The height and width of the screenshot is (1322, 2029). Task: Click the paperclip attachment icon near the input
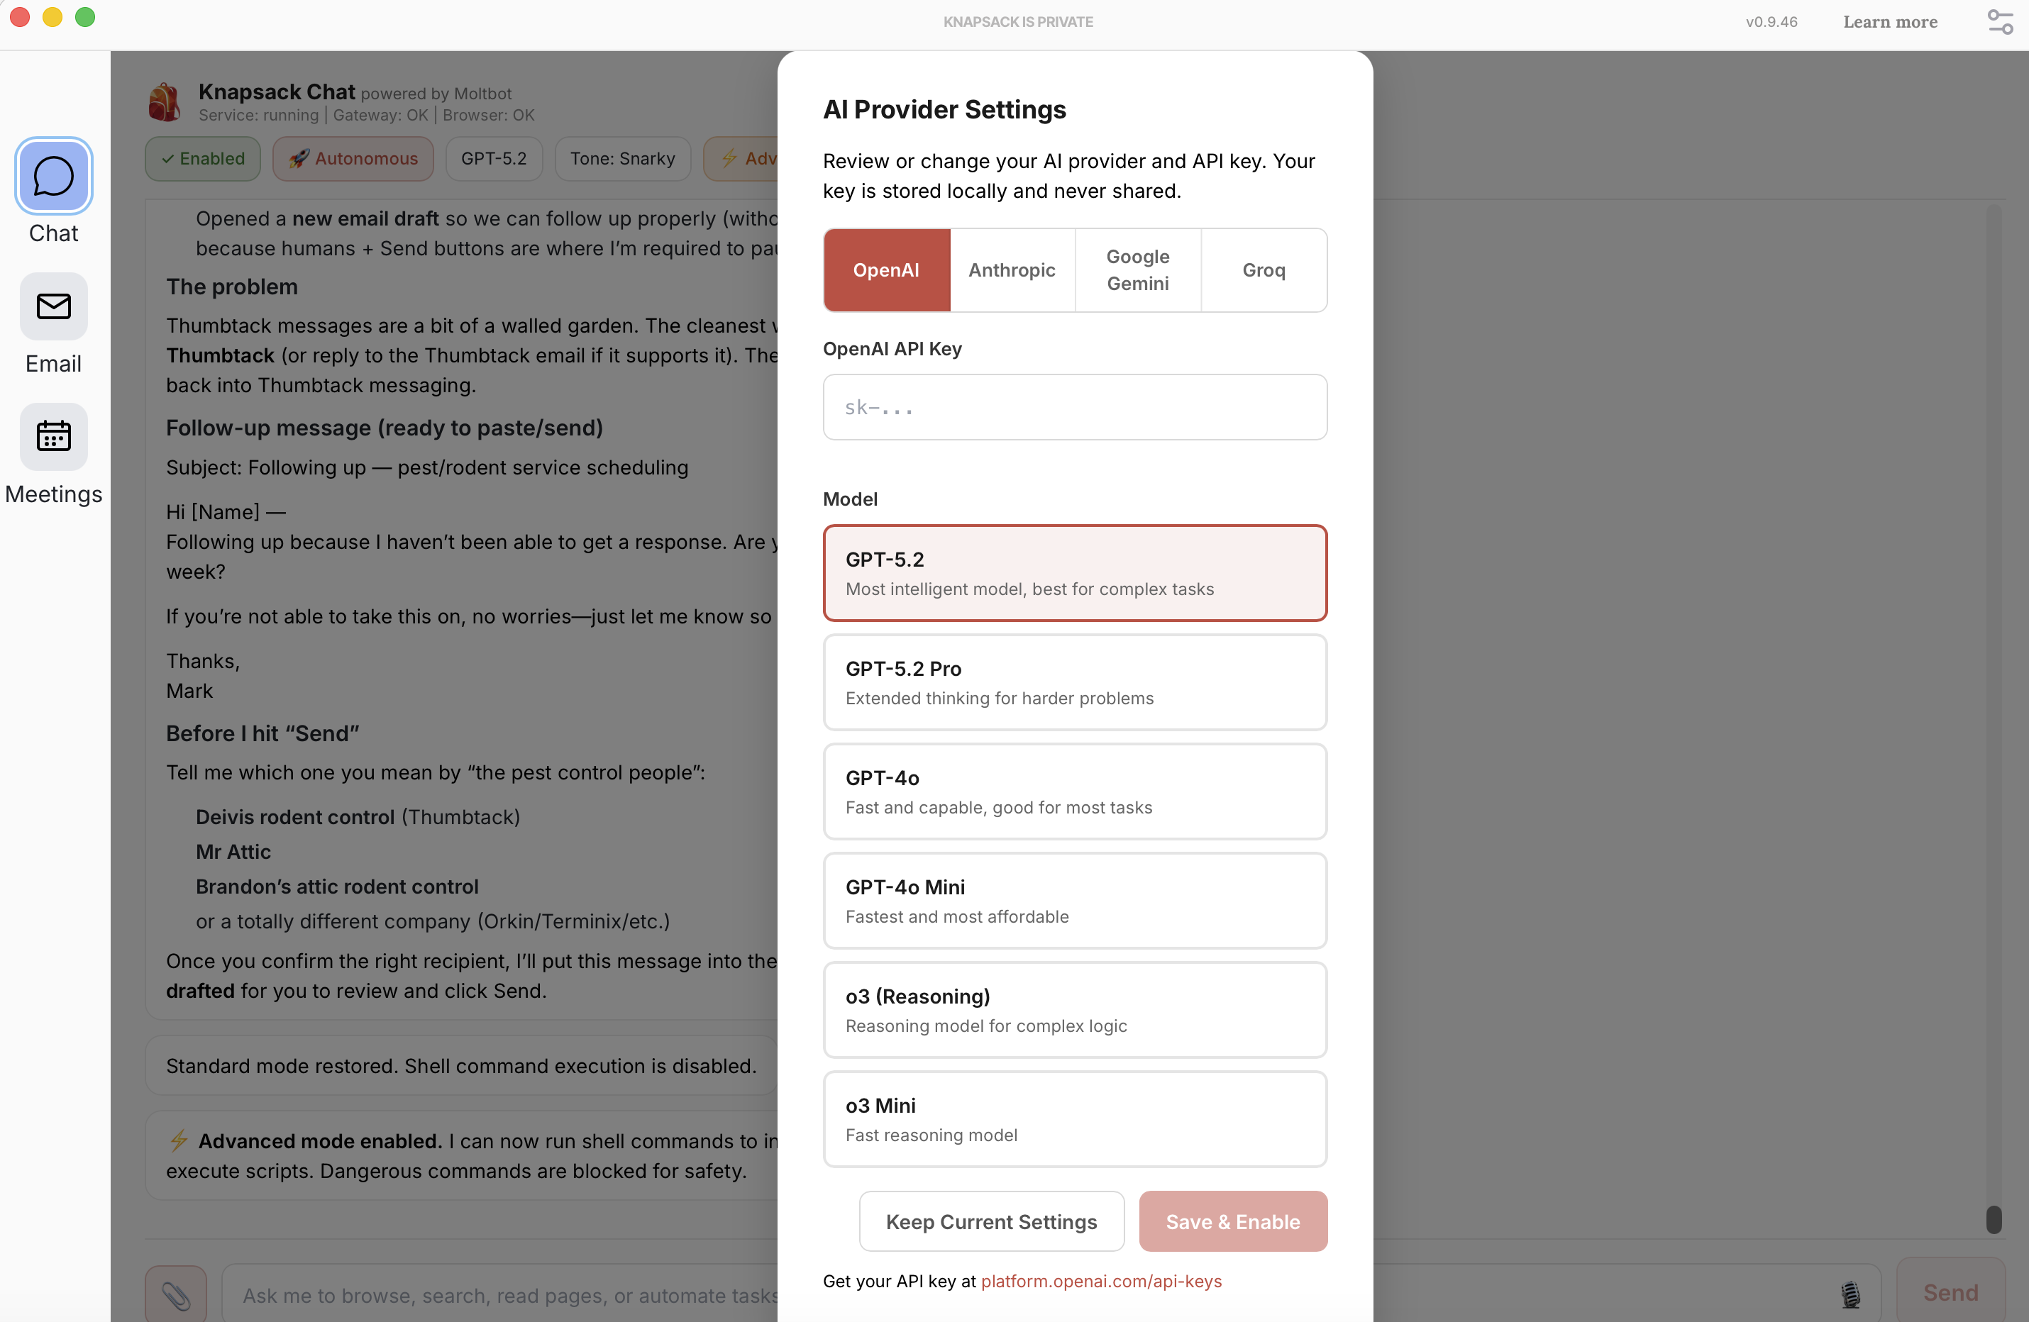[176, 1294]
